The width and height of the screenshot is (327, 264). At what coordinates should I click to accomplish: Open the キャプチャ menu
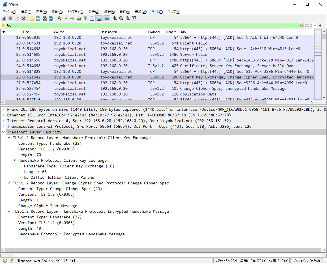(x=75, y=12)
